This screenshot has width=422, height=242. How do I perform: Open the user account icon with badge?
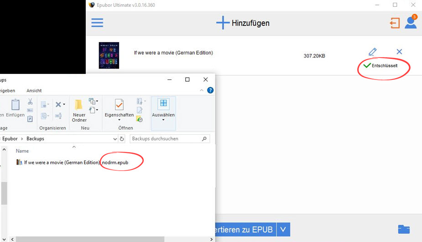pyautogui.click(x=411, y=22)
